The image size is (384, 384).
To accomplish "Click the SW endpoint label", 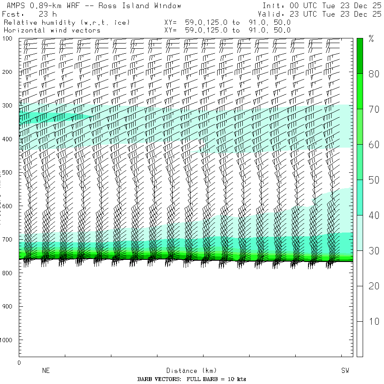I will tap(345, 371).
